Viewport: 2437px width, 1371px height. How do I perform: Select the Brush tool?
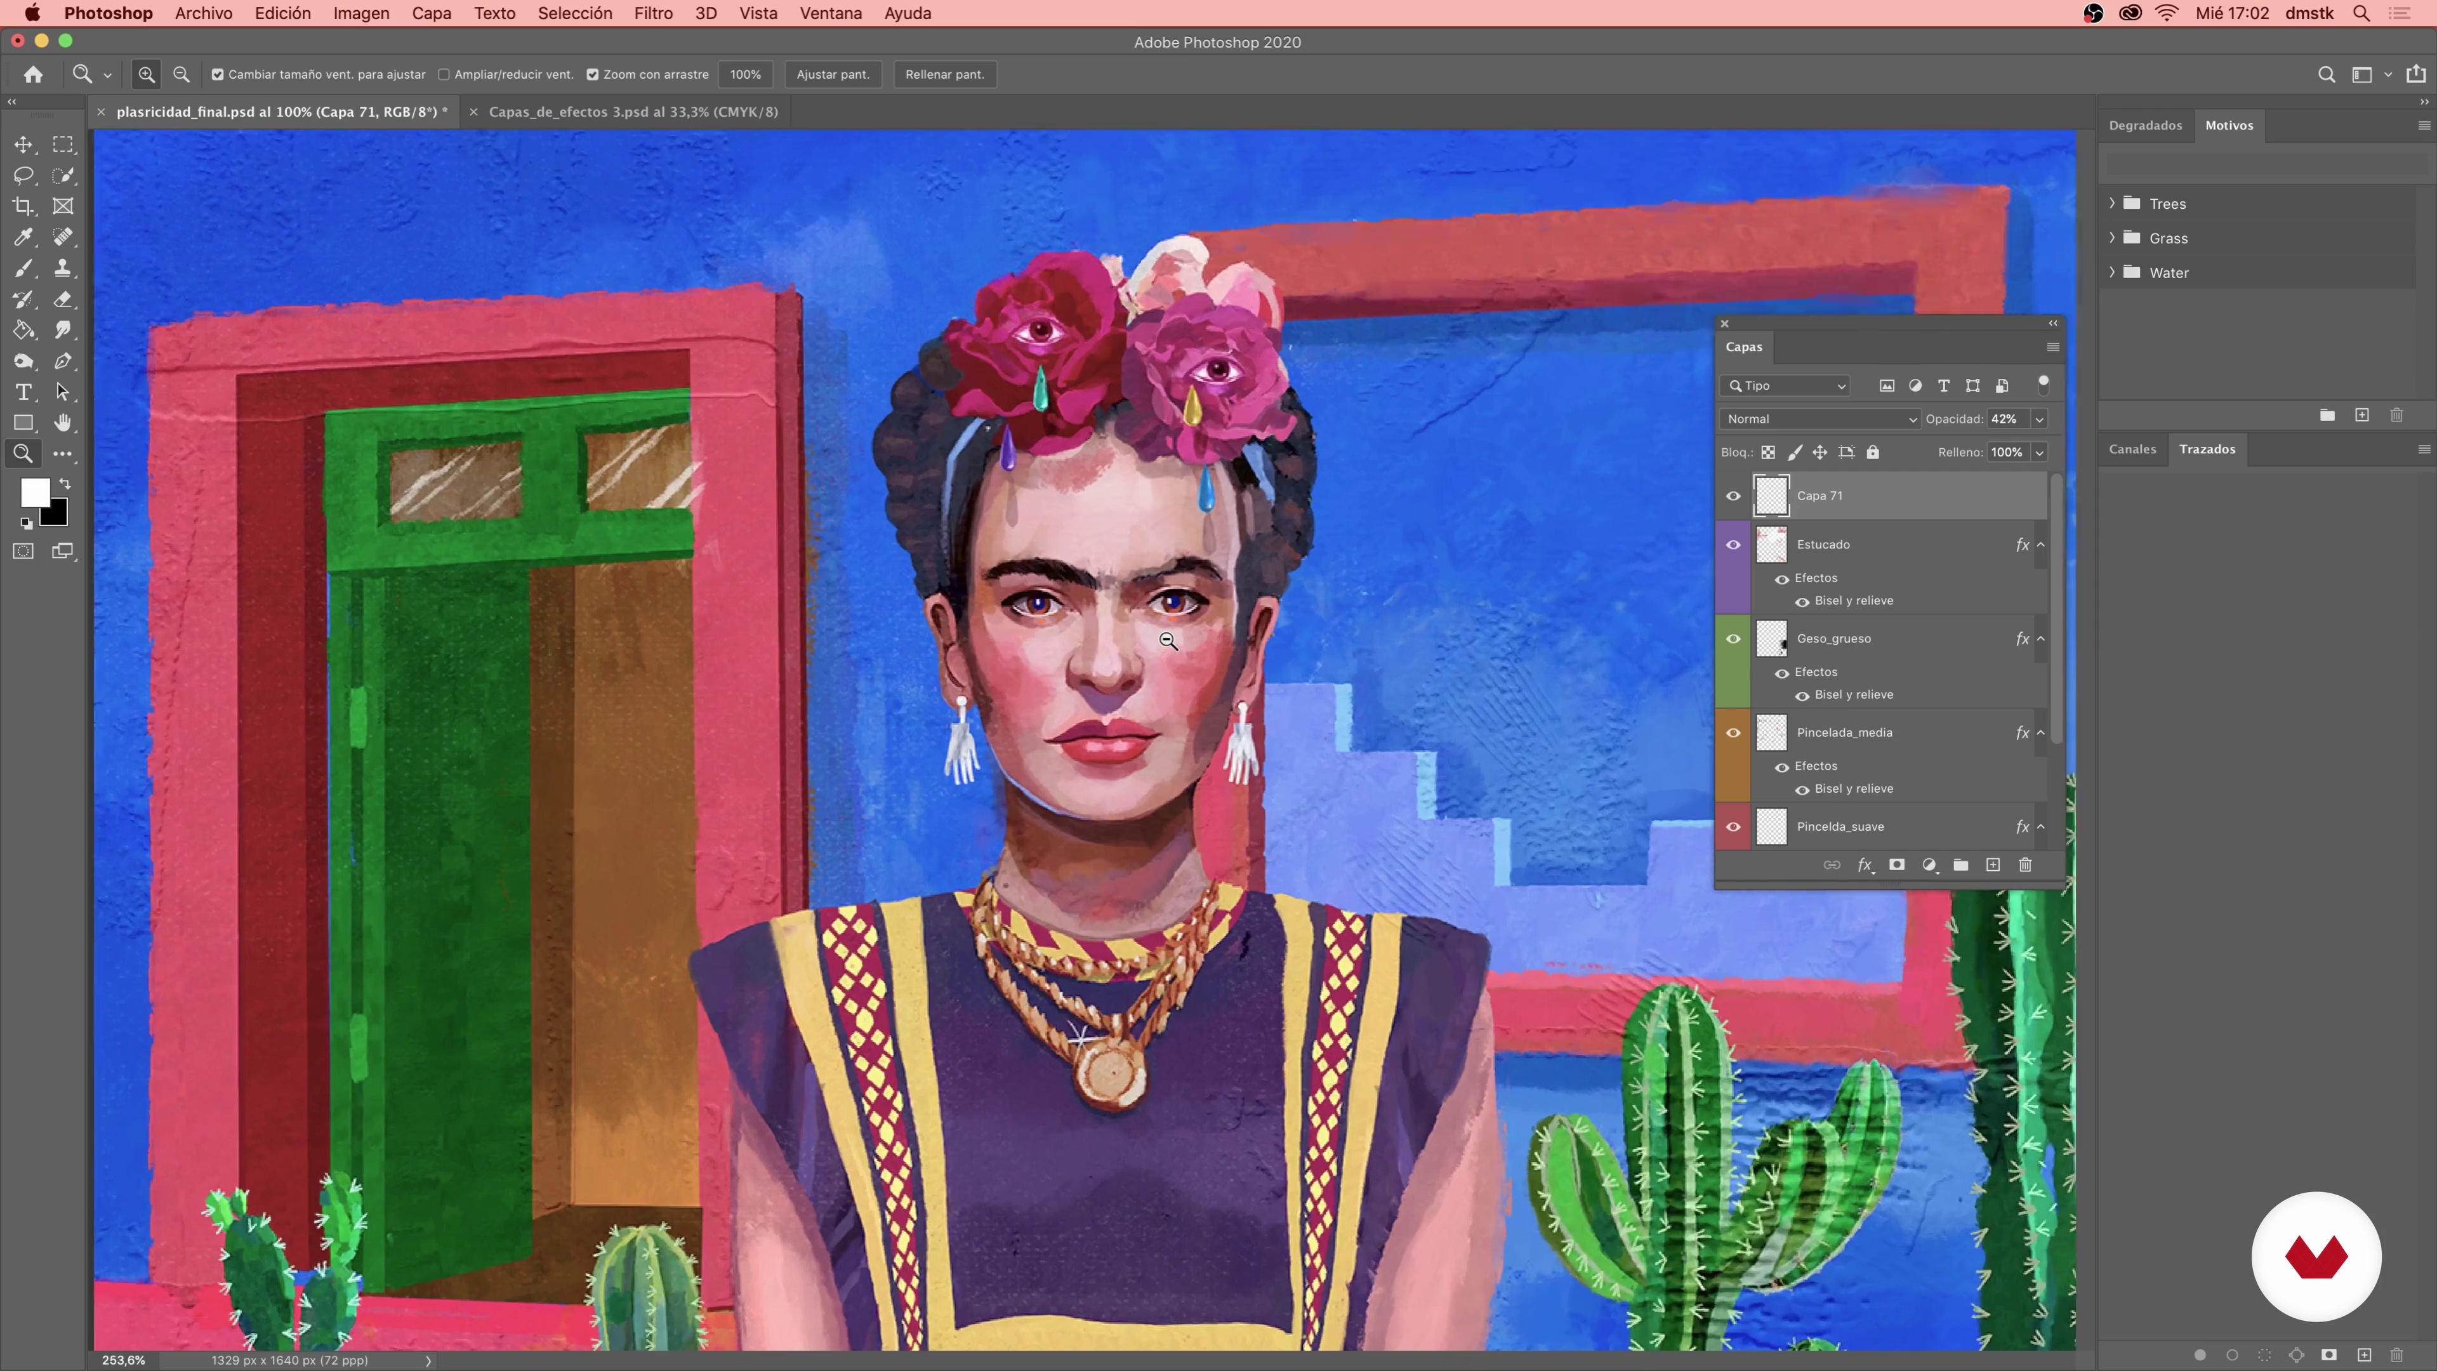[x=23, y=268]
